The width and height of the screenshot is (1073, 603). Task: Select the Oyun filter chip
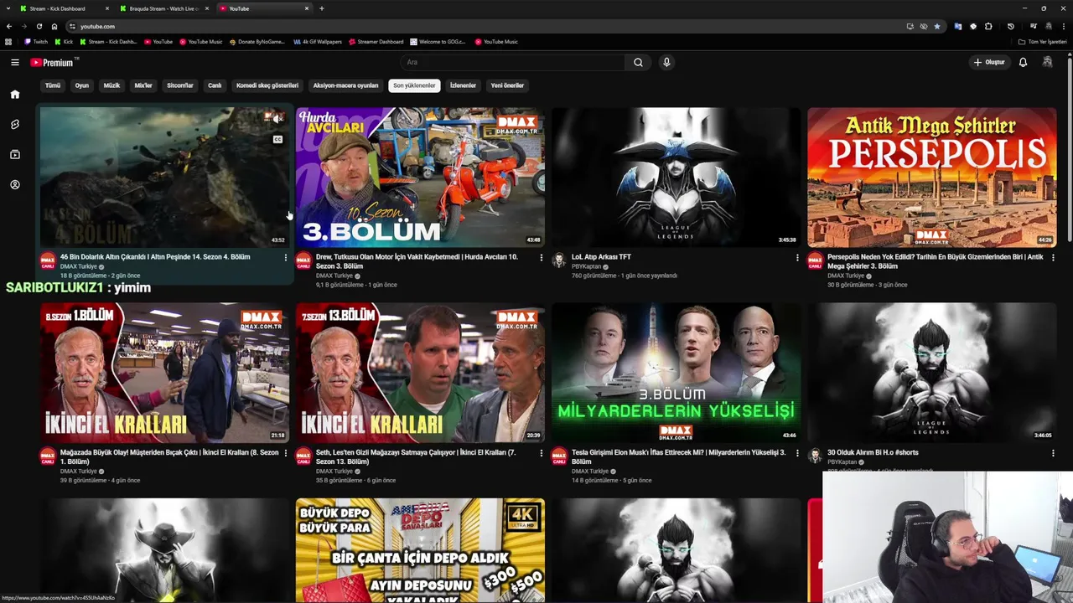[82, 85]
